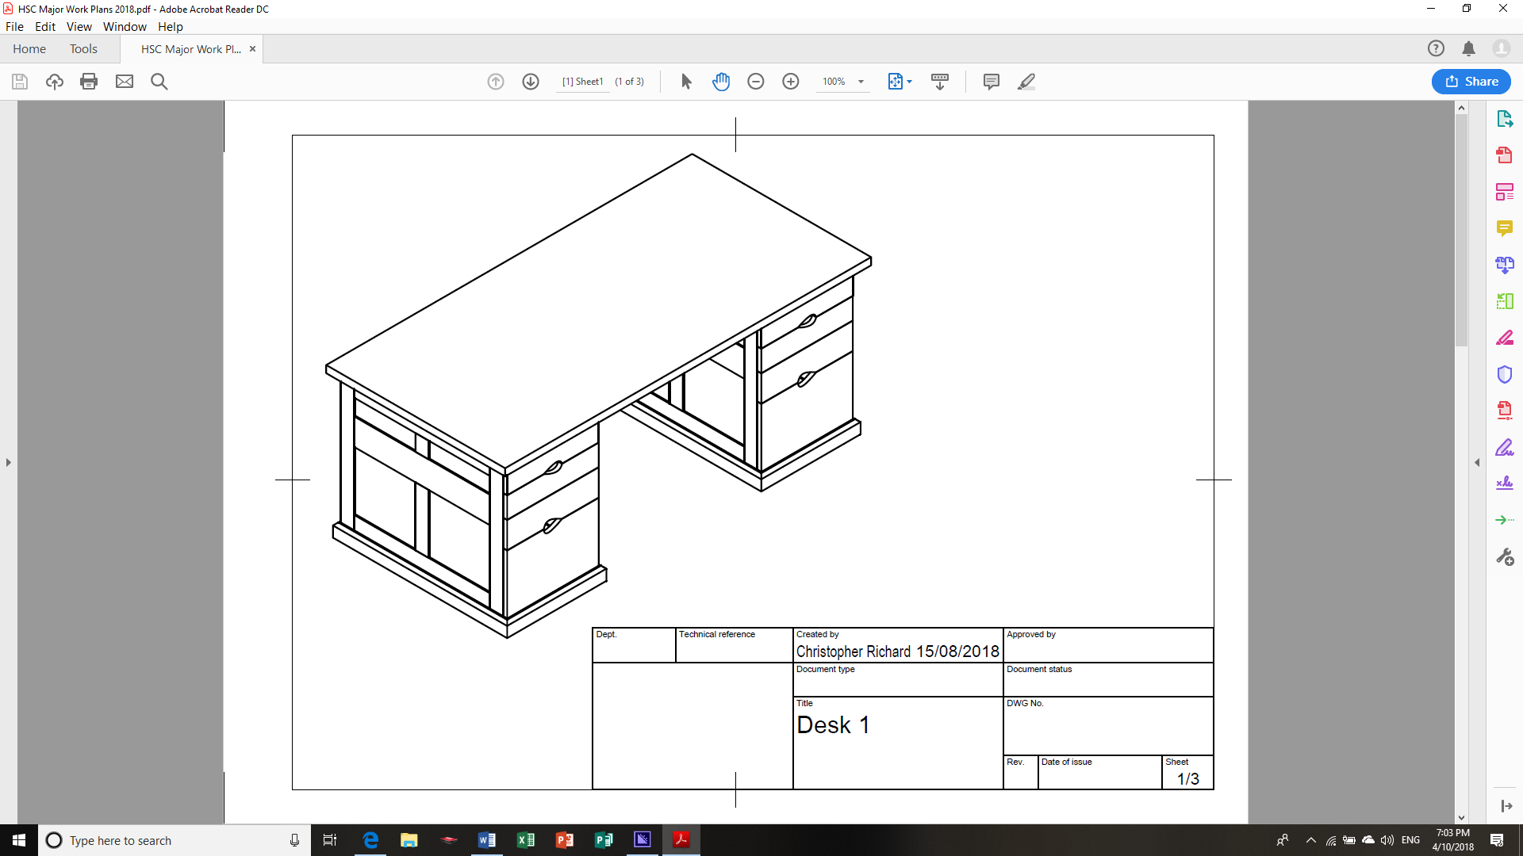Open the Window menu

pyautogui.click(x=125, y=26)
